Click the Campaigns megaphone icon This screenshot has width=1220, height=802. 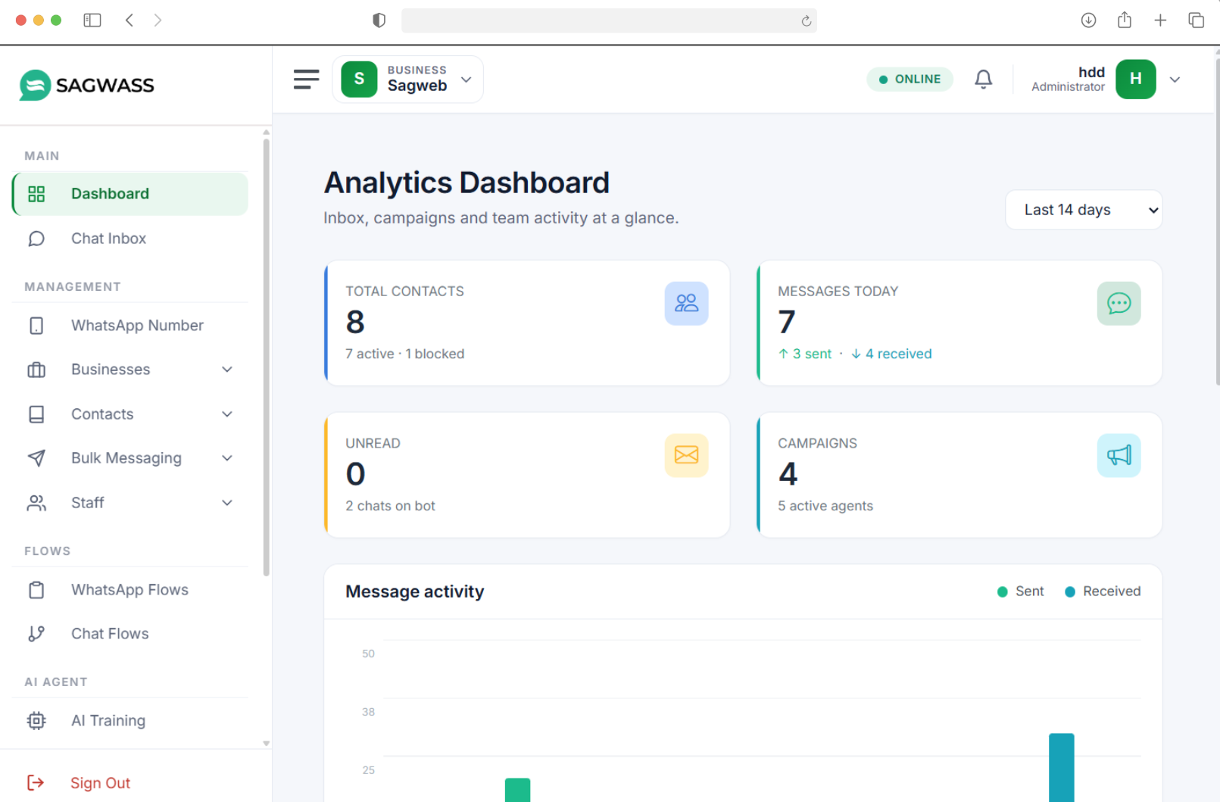pos(1119,455)
